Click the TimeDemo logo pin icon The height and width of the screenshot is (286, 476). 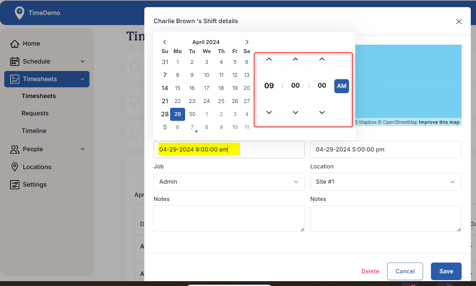coord(20,13)
